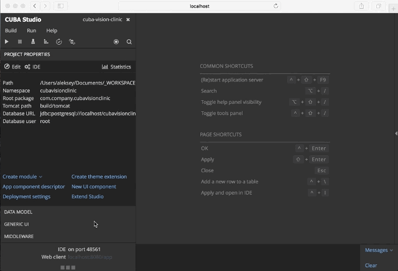This screenshot has width=398, height=271.
Task: Click the Search magnifier icon
Action: tap(129, 42)
